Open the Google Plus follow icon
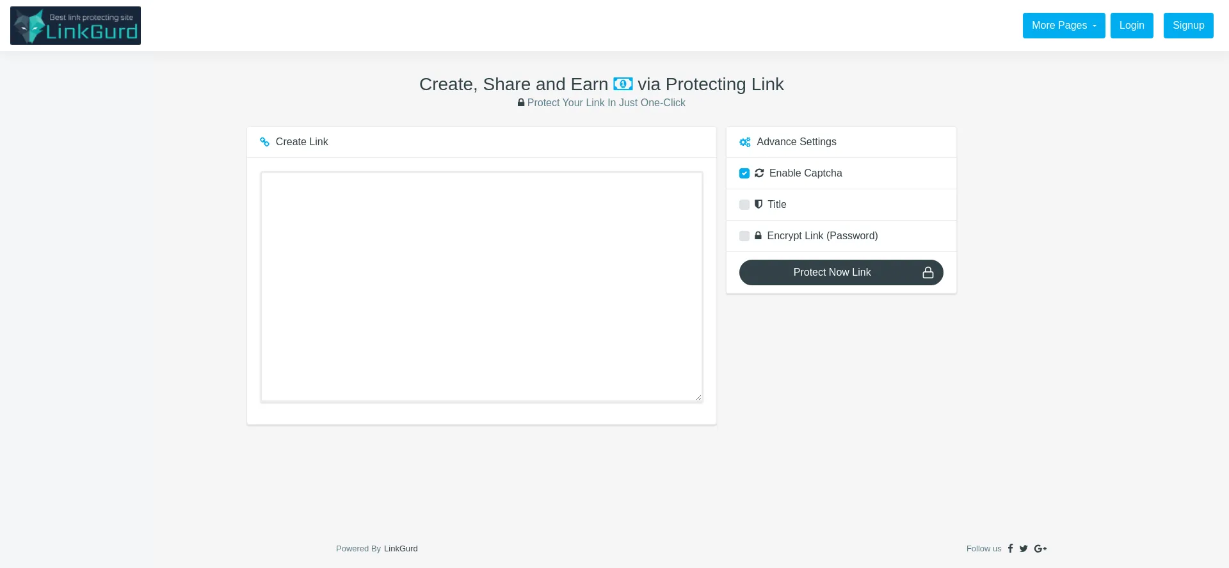This screenshot has height=568, width=1229. 1040,548
